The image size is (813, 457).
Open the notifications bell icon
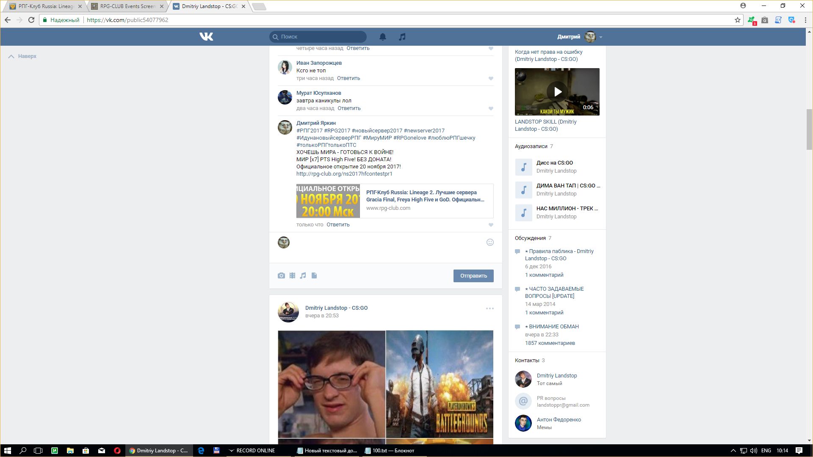383,37
